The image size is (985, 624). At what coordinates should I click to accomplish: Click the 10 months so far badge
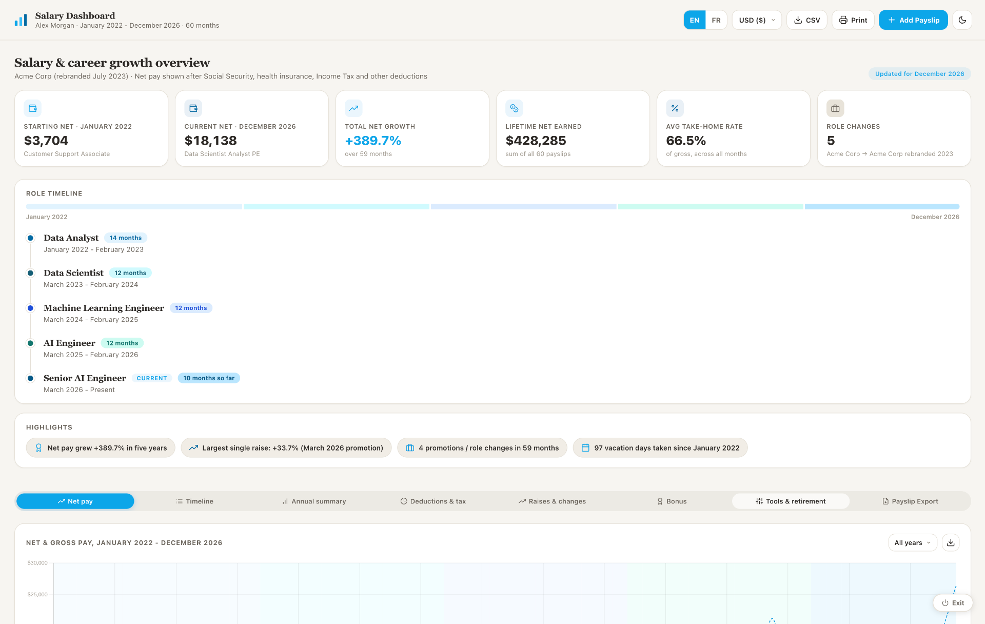coord(209,378)
